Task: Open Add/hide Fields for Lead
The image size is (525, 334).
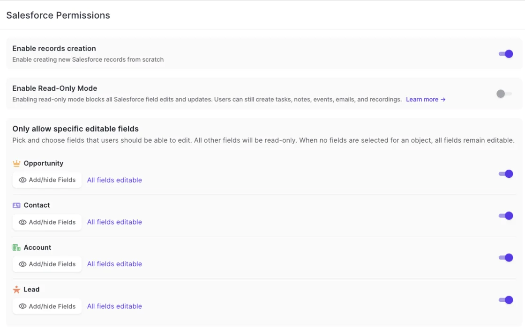Action: (x=47, y=306)
